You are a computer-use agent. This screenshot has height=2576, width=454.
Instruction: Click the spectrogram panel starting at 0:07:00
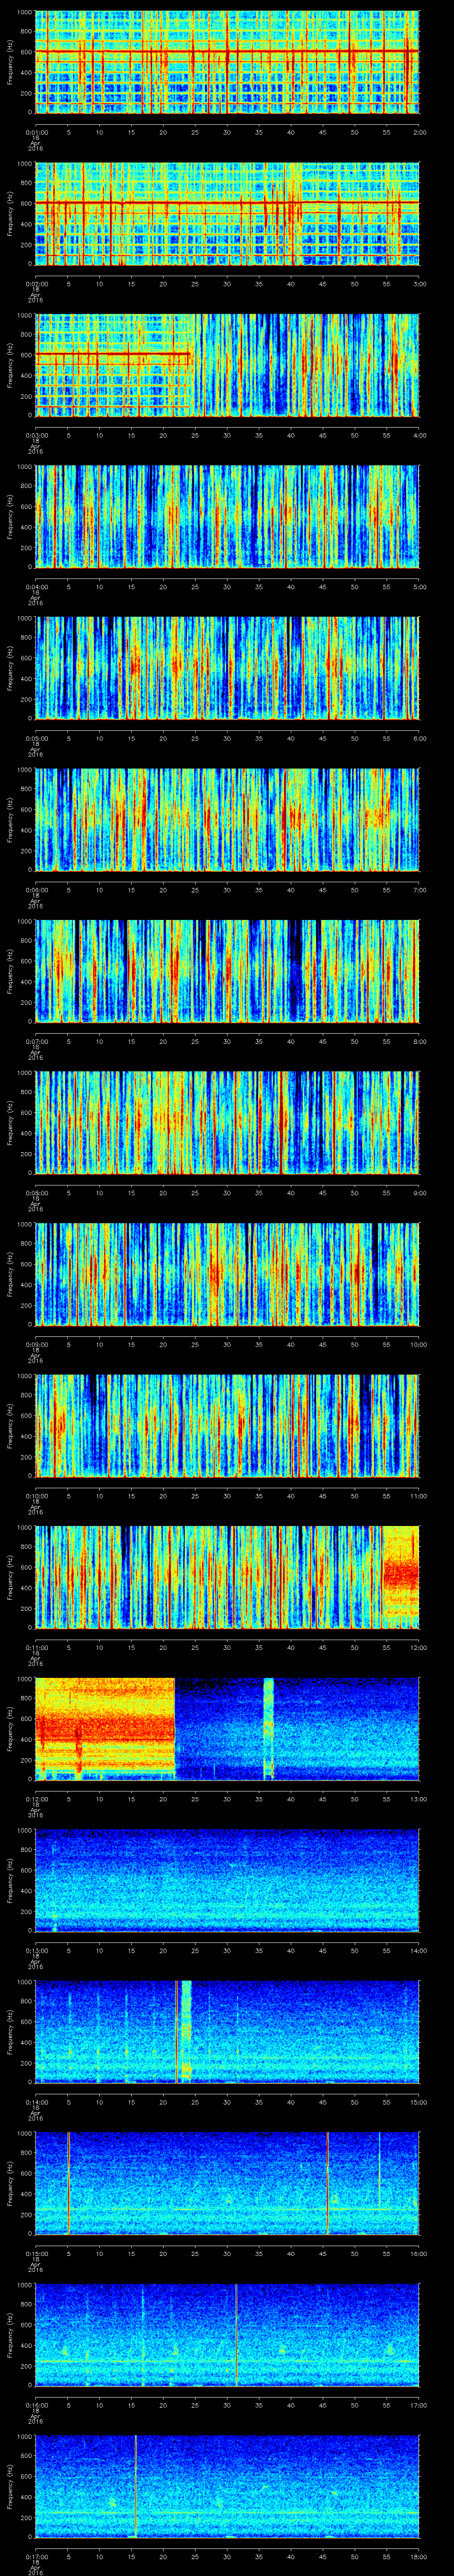(227, 971)
